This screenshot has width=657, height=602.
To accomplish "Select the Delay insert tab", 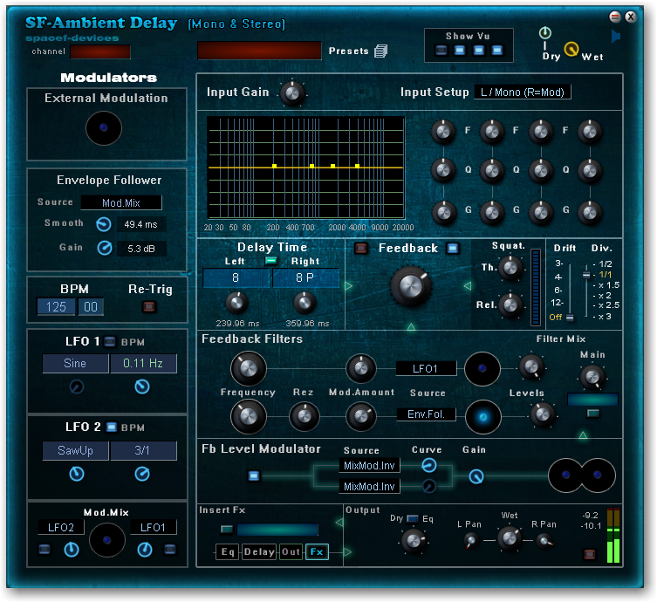I will 258,551.
